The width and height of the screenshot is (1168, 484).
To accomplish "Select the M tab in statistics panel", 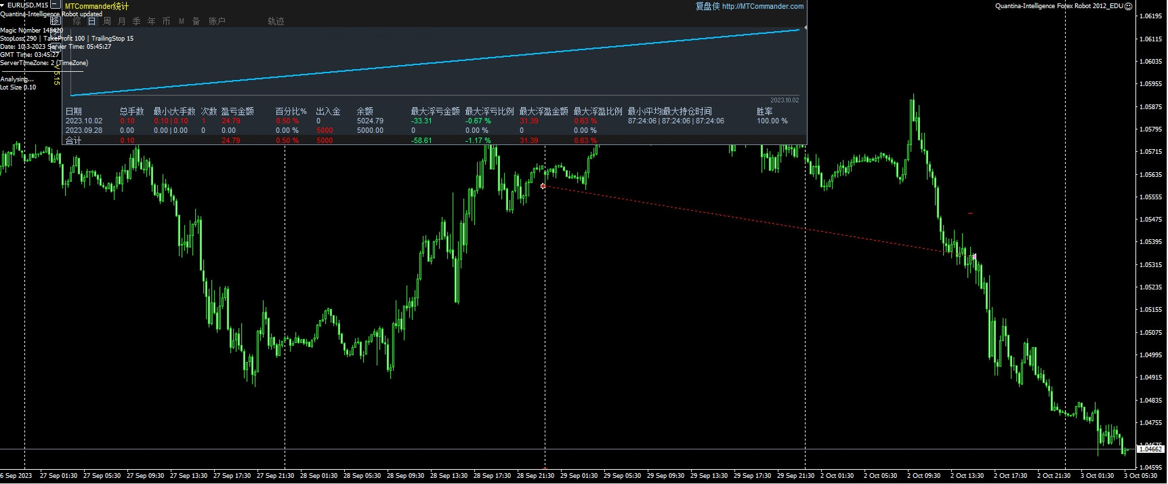I will pos(181,21).
